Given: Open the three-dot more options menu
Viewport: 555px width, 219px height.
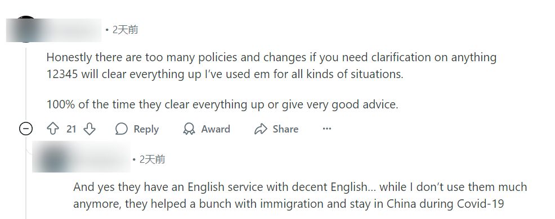Looking at the screenshot, I should click(327, 129).
